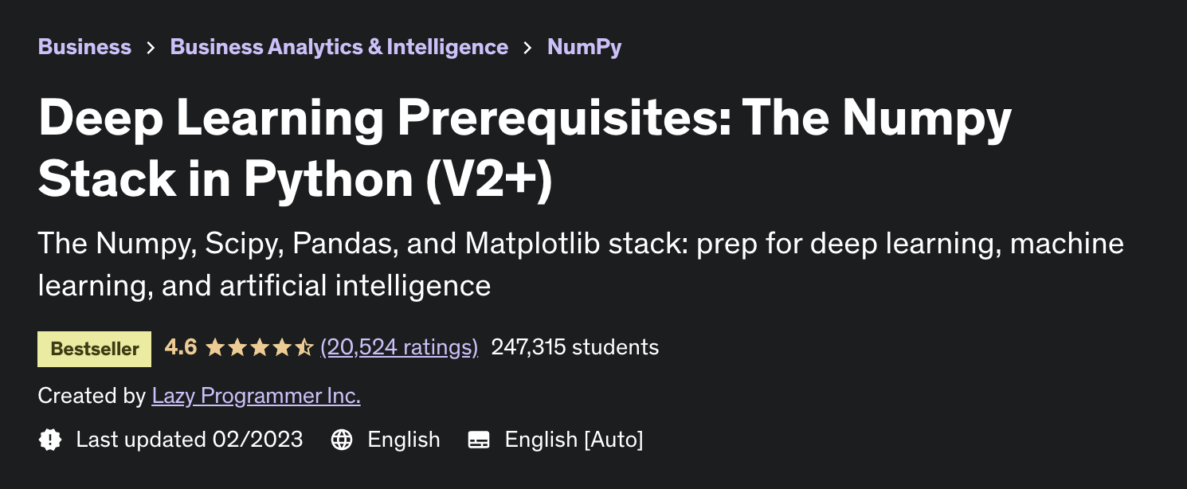Viewport: 1187px width, 489px height.
Task: Click the third rating star
Action: click(x=260, y=347)
